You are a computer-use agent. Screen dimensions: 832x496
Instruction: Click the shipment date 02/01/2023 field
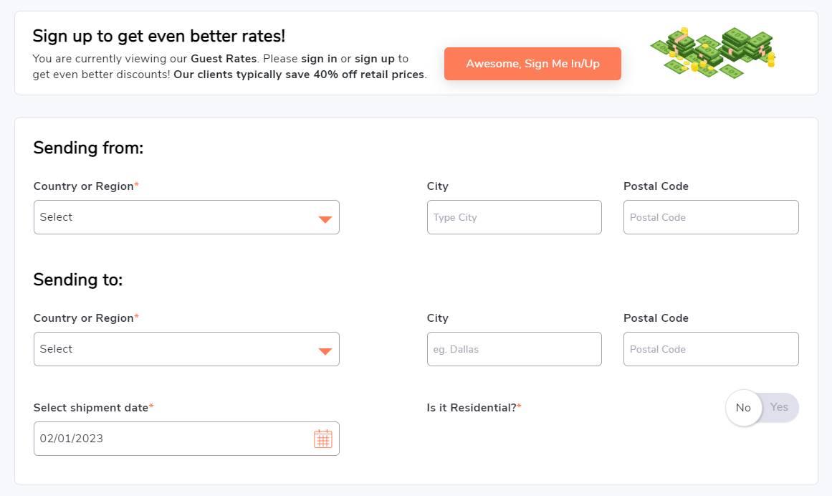186,439
